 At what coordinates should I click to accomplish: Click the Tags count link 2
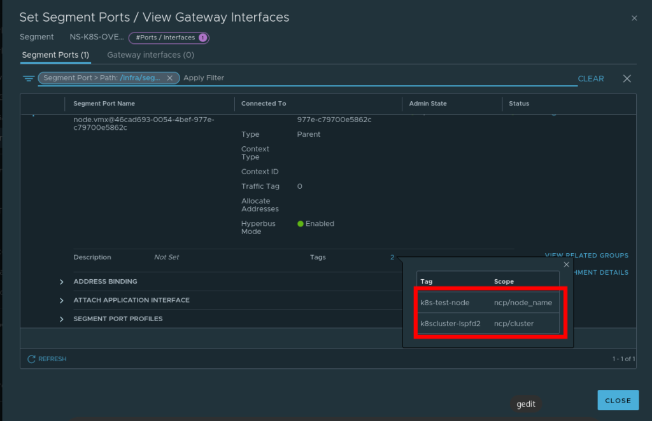[x=392, y=258]
